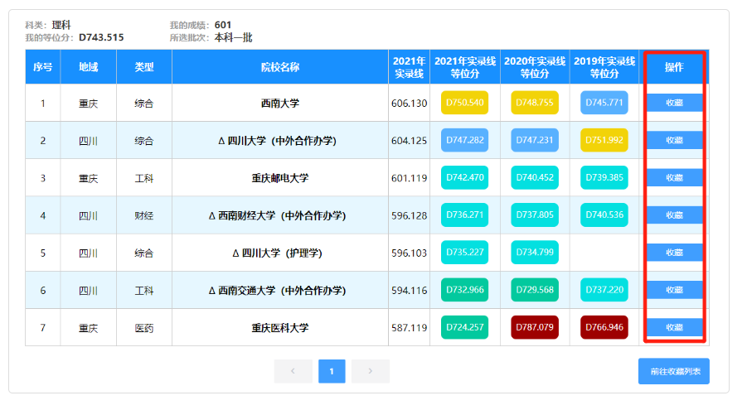Select Δ 西南财经大学 (中外合作办学) name
This screenshot has height=410, width=747.
pyautogui.click(x=277, y=215)
